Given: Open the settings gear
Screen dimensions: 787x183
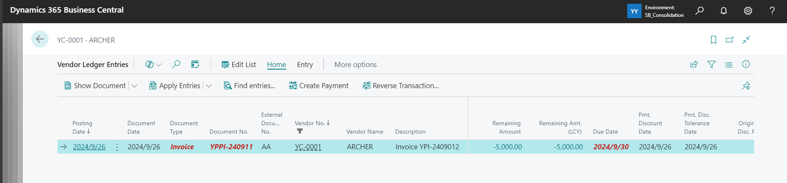Looking at the screenshot, I should 748,11.
